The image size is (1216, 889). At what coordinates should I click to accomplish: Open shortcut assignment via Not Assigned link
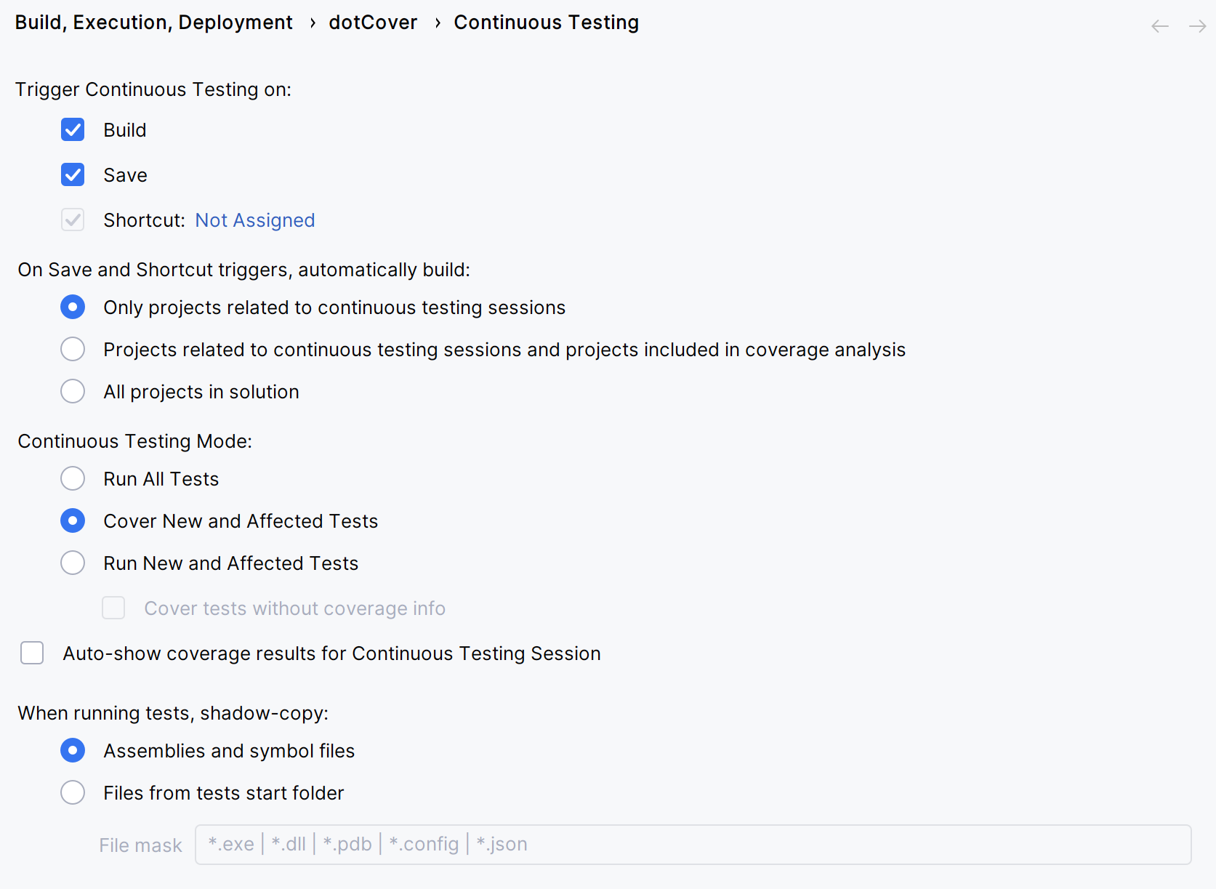254,220
